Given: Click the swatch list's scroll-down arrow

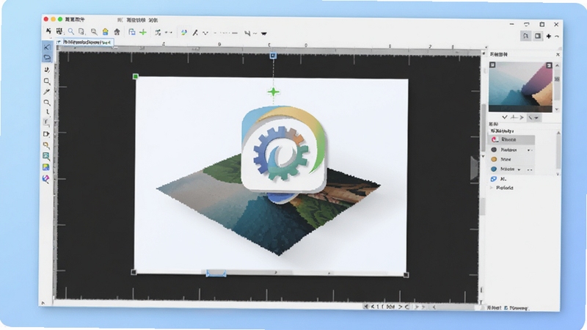Looking at the screenshot, I should [x=558, y=174].
